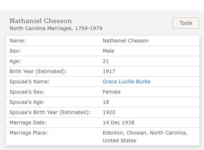Select the marriage date 14 Dec 1938
Screen dimensions: 204x150
[118, 122]
